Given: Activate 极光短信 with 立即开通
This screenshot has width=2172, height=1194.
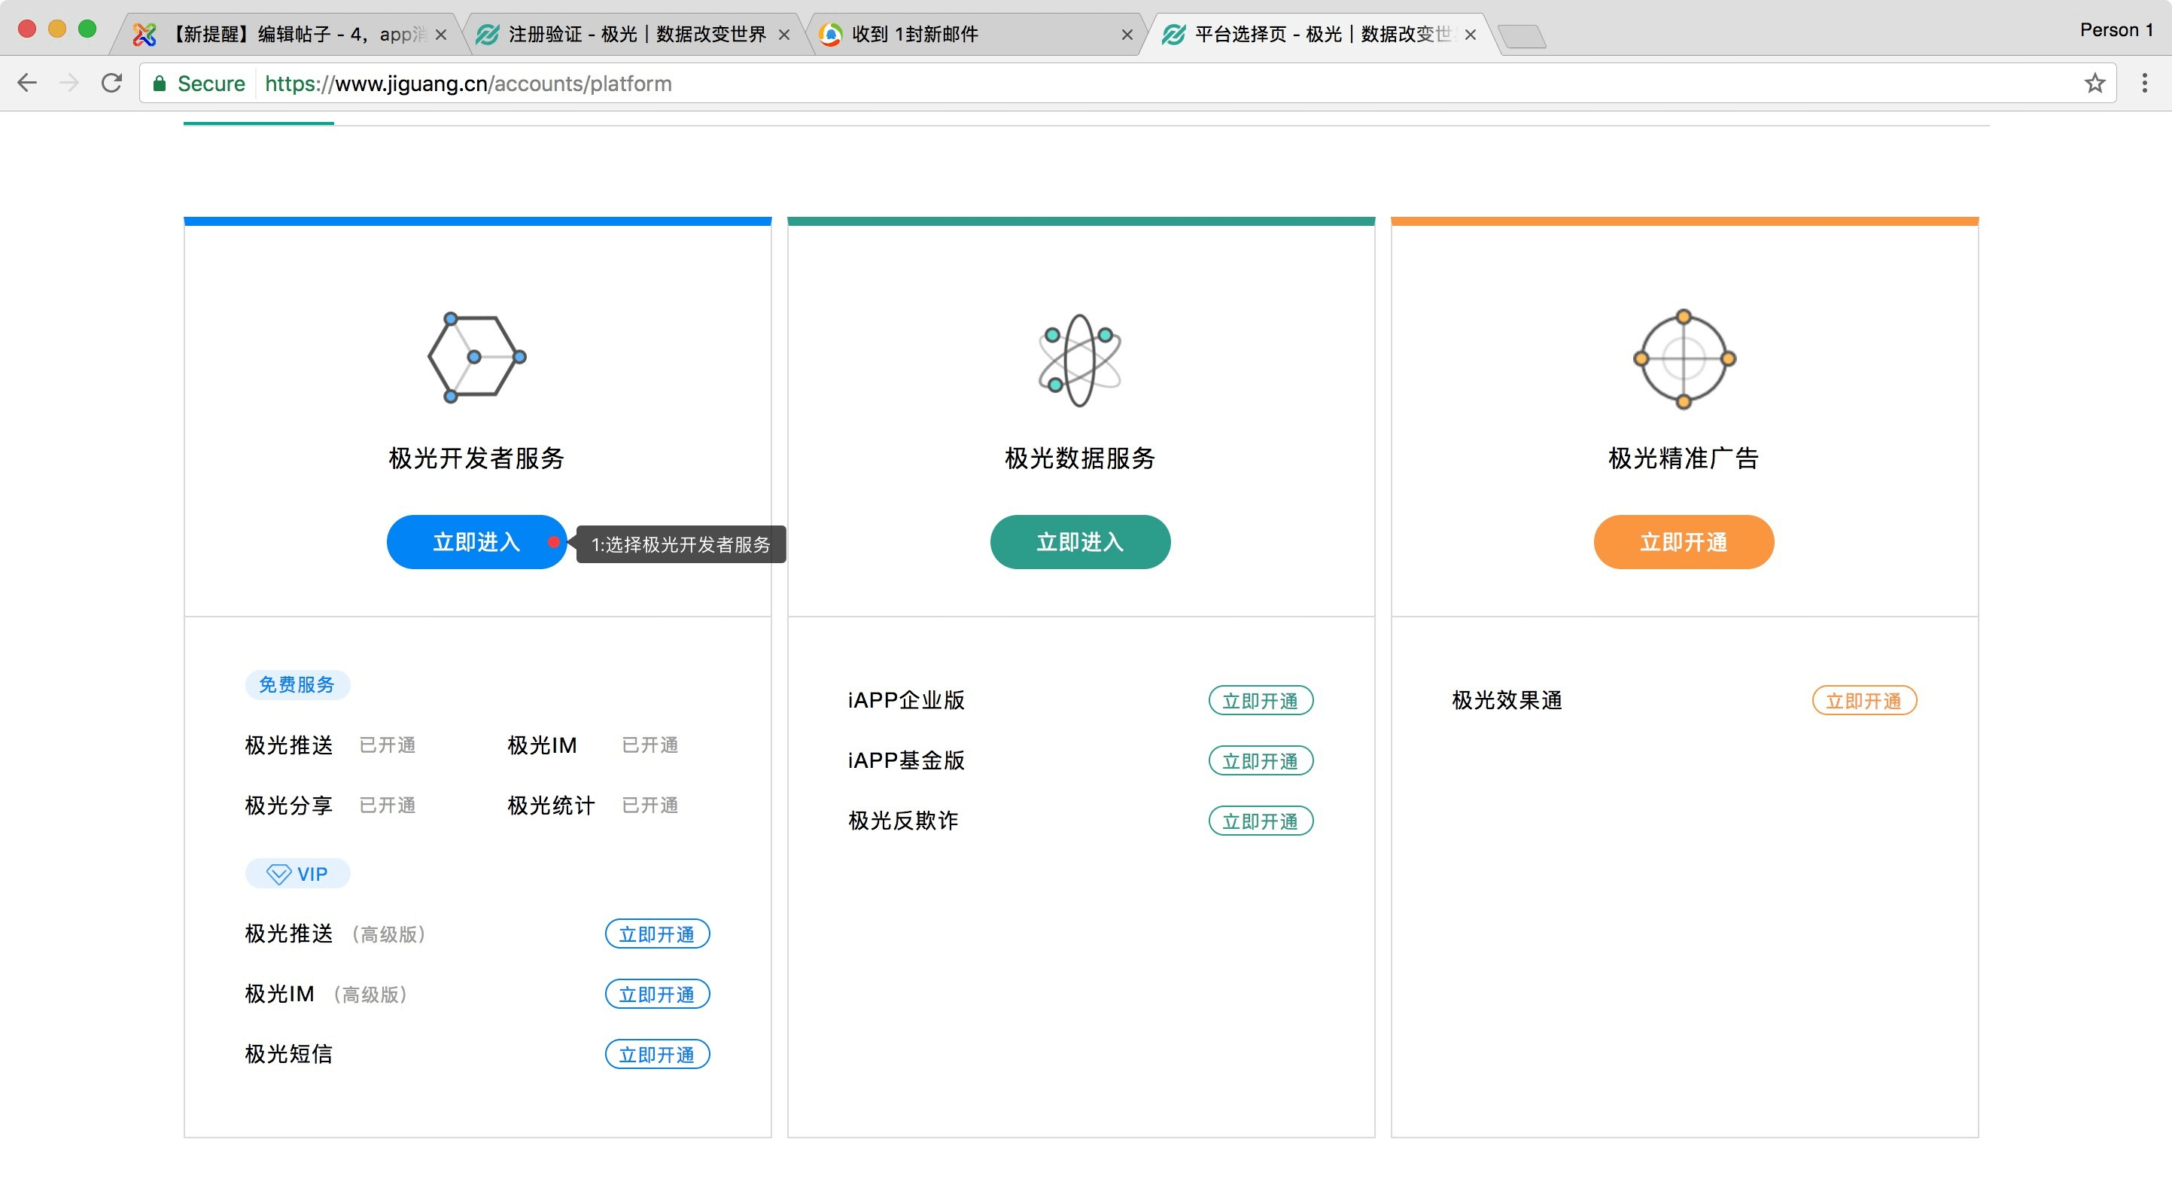Looking at the screenshot, I should click(x=657, y=1054).
